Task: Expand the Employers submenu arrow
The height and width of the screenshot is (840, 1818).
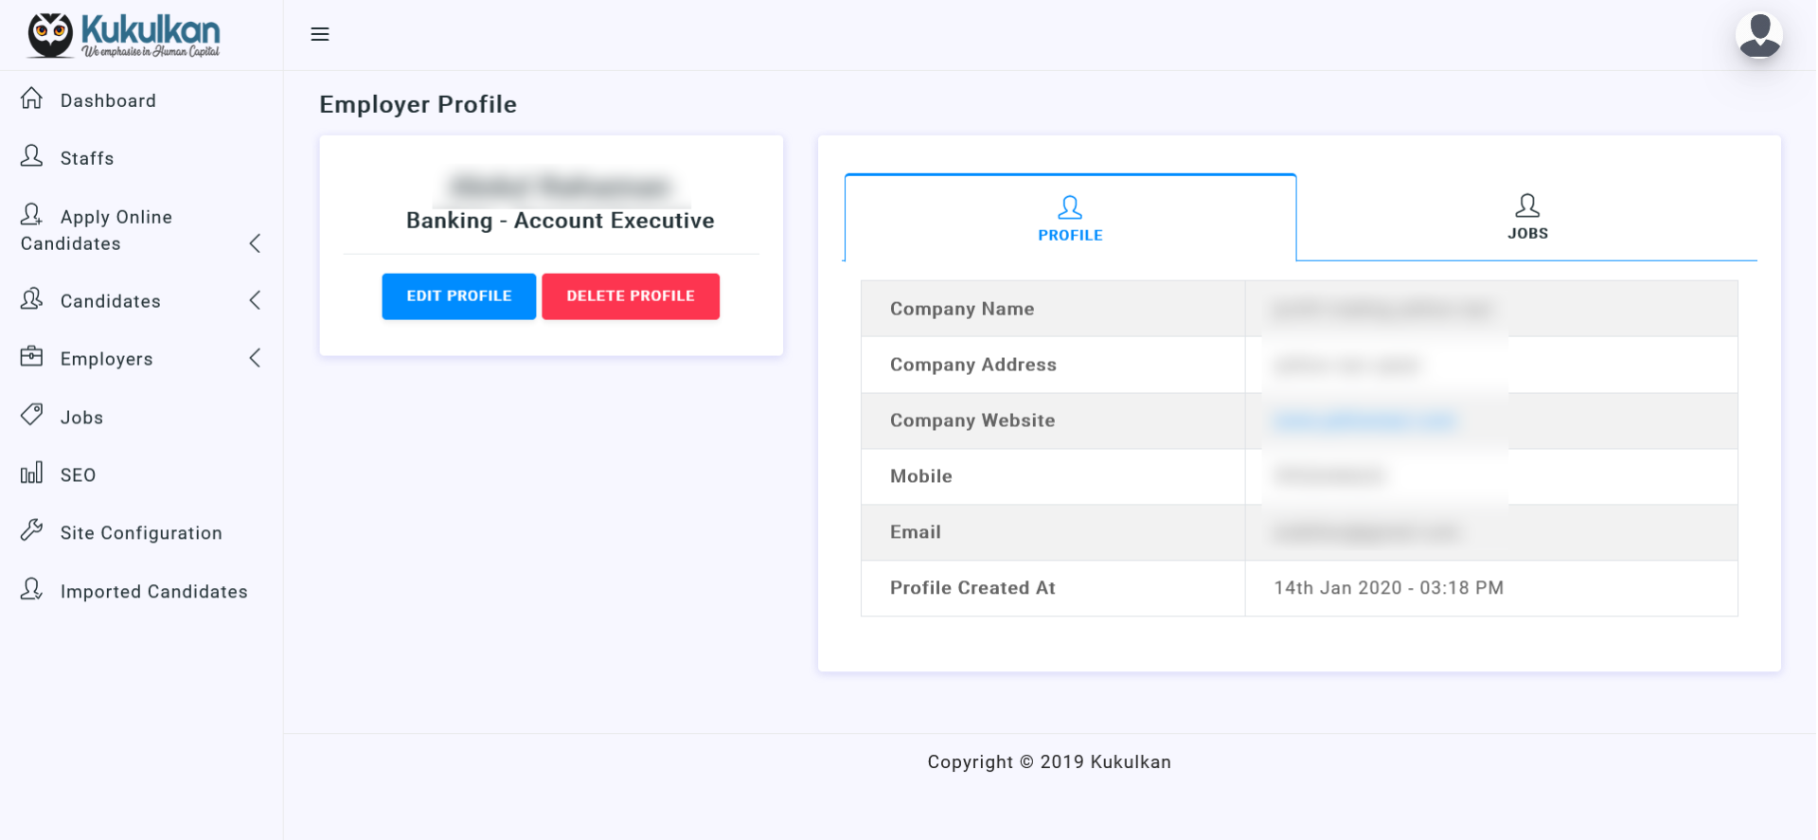Action: 255,358
